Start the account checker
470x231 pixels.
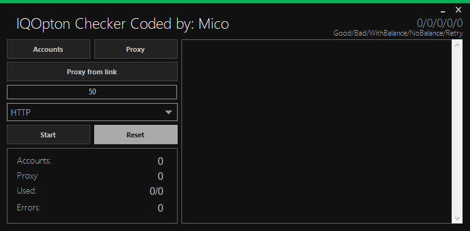48,135
